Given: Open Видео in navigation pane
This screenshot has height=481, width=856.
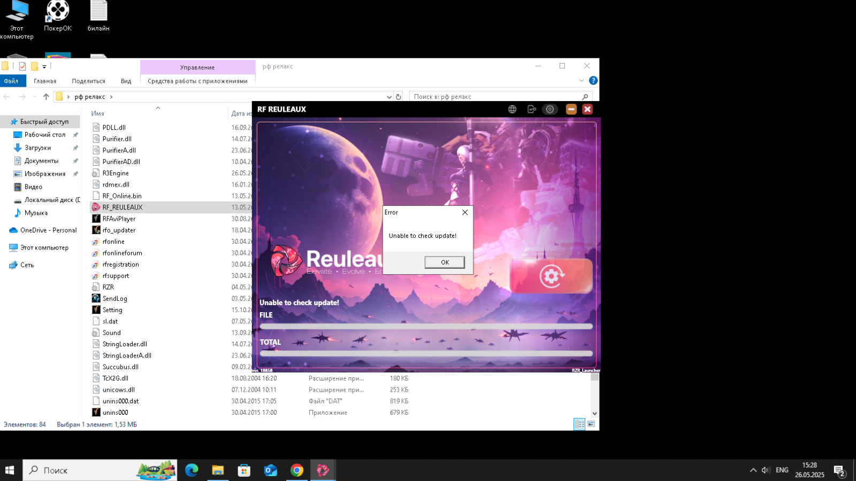Looking at the screenshot, I should tap(33, 187).
